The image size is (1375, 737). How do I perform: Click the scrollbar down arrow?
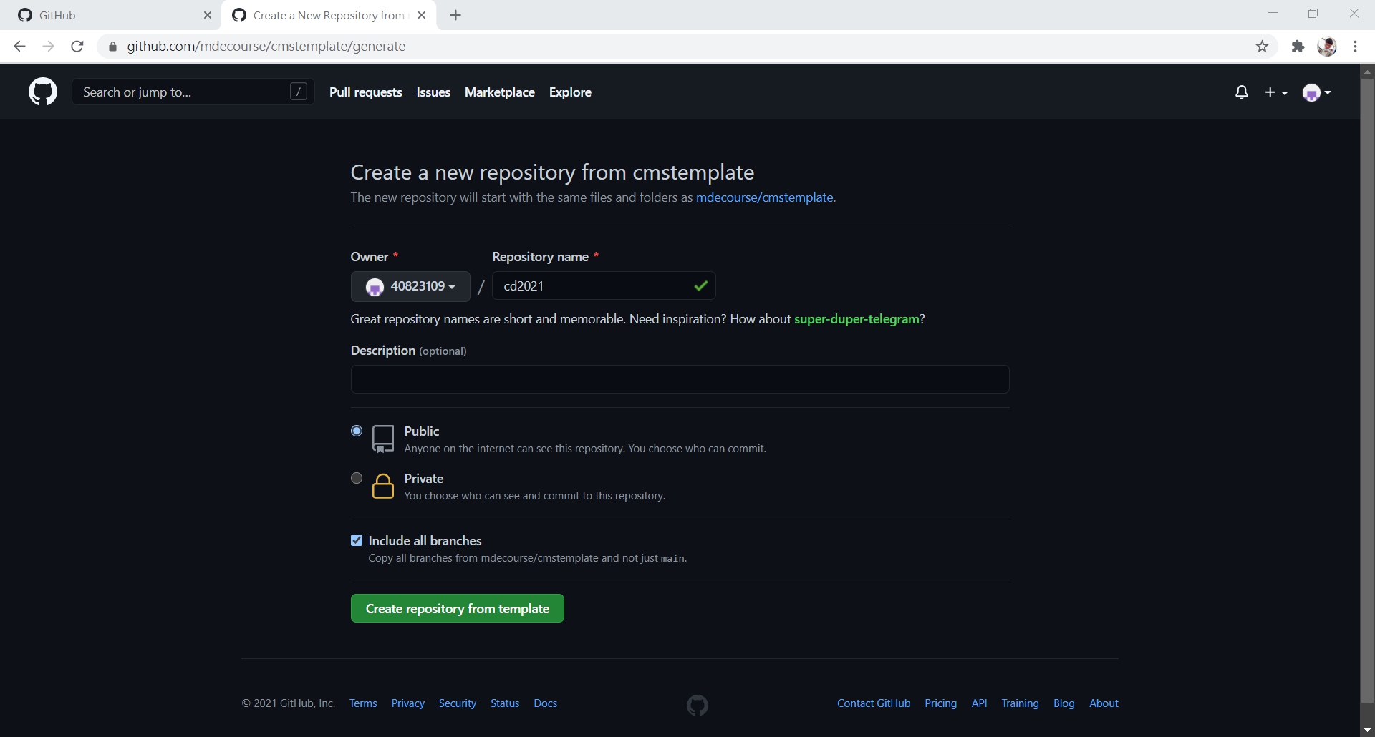point(1367,730)
